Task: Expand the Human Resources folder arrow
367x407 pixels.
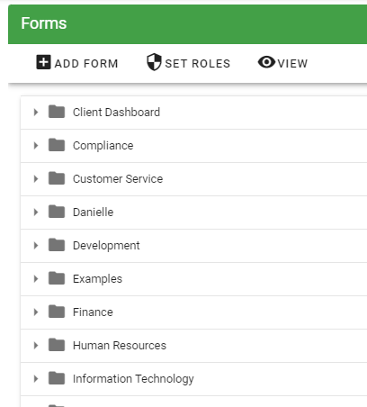Action: [x=36, y=346]
